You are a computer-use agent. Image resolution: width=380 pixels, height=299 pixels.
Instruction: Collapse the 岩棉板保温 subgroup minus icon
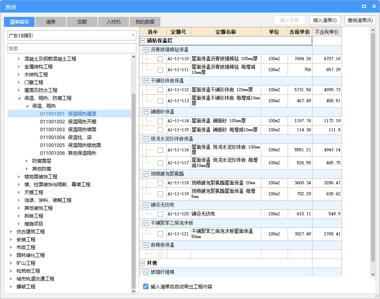pos(146,245)
